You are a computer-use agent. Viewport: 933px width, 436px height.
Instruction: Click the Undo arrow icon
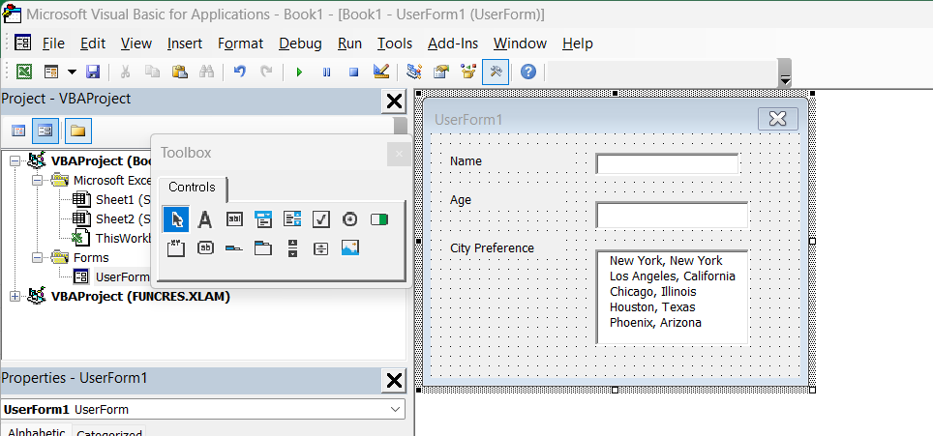click(x=240, y=72)
